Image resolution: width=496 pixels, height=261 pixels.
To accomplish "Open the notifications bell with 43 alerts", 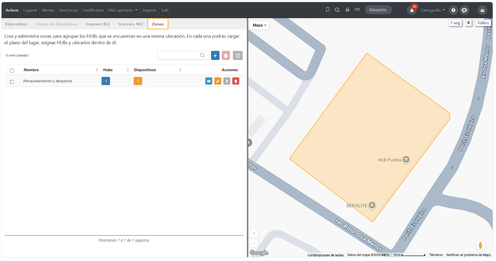I will (x=412, y=10).
